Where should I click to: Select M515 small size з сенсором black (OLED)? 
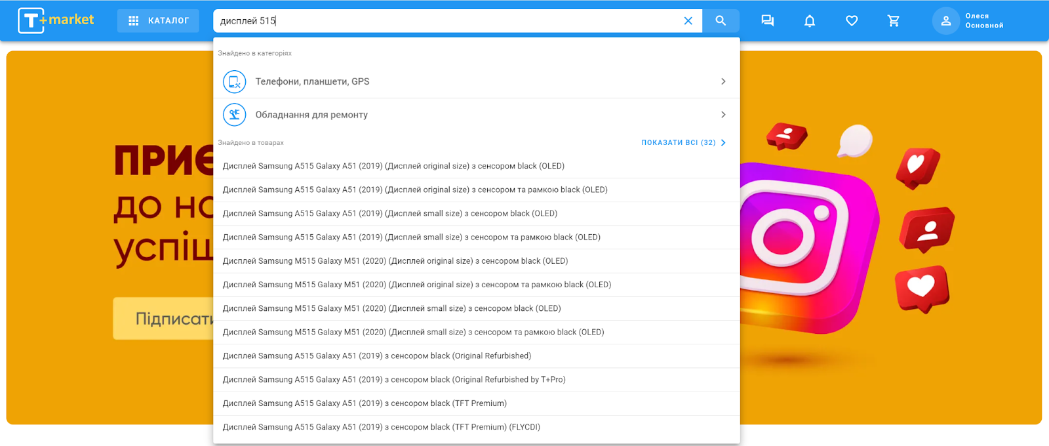coord(477,308)
